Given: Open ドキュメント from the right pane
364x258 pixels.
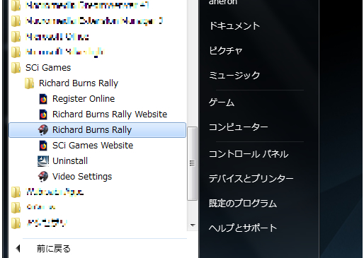Looking at the screenshot, I should click(234, 25).
